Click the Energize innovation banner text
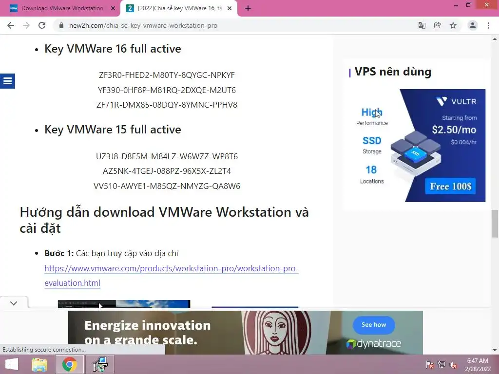This screenshot has height=374, width=499. [147, 333]
